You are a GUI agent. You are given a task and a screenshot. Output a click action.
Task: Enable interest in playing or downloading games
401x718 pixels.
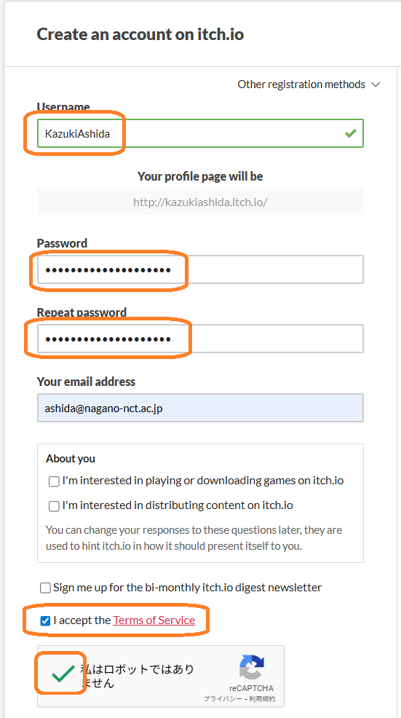[x=54, y=481]
